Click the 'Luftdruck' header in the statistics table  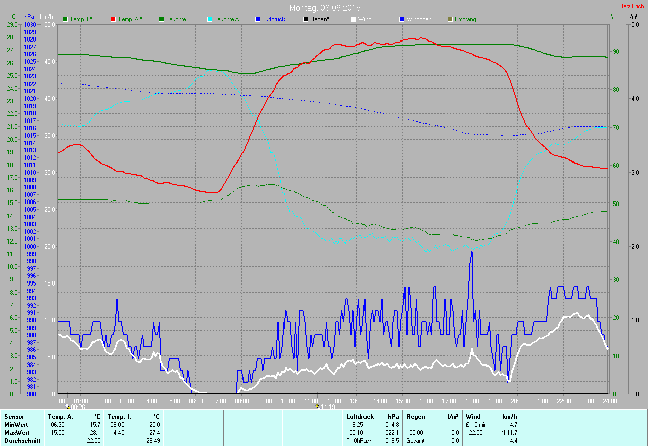(x=360, y=417)
